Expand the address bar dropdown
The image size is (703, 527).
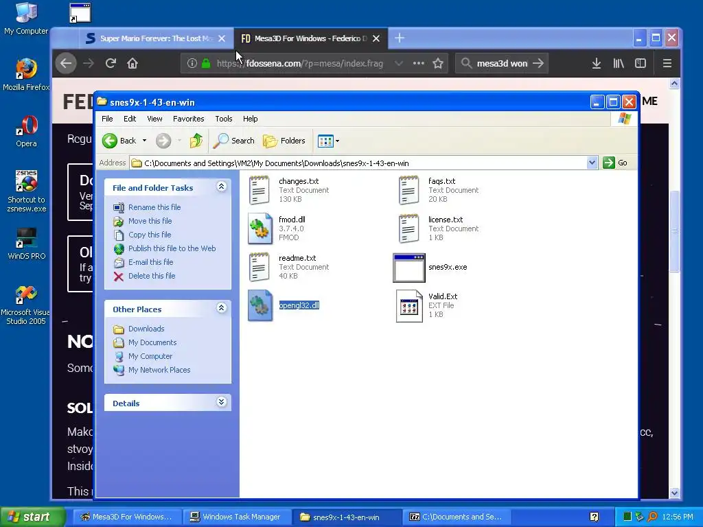tap(592, 163)
